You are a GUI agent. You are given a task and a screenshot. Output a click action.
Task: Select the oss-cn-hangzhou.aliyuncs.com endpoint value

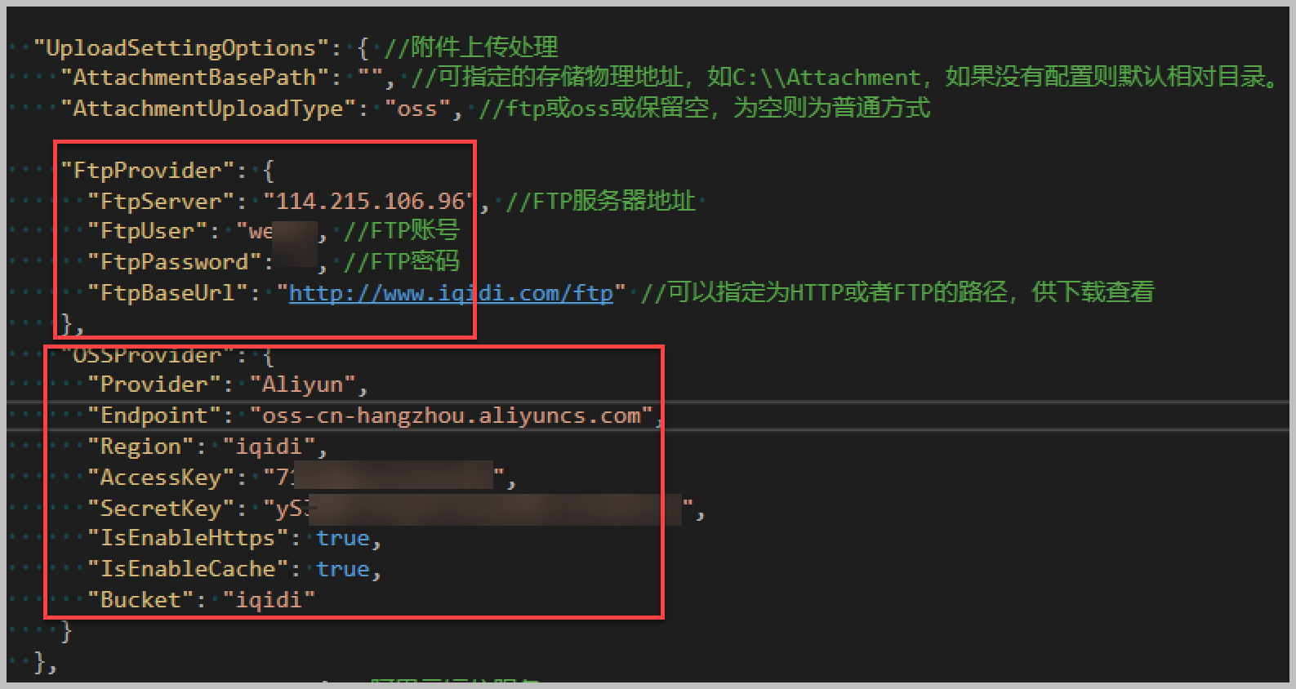(x=452, y=416)
